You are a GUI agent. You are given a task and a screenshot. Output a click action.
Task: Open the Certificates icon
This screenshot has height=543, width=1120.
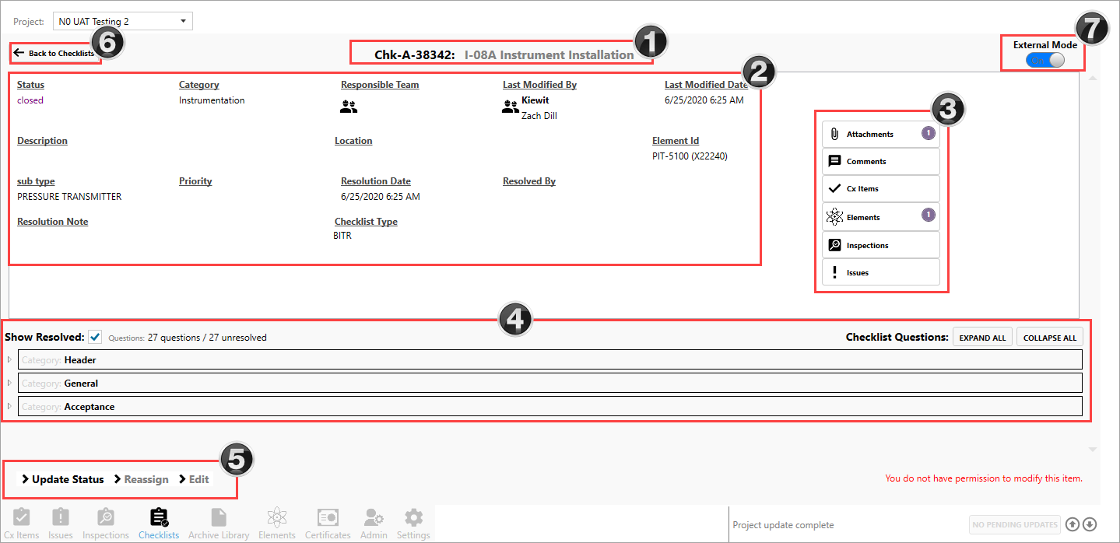(x=328, y=523)
